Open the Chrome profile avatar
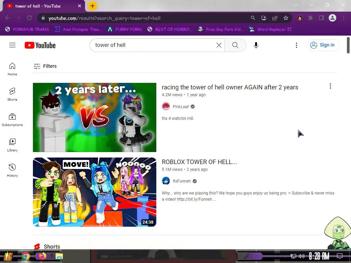The width and height of the screenshot is (351, 263). tap(332, 18)
